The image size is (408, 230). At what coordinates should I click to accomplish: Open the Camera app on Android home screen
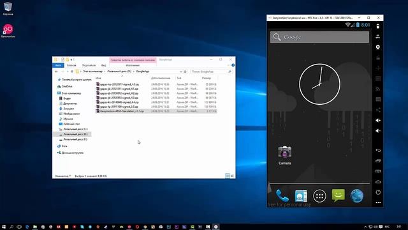pyautogui.click(x=284, y=155)
